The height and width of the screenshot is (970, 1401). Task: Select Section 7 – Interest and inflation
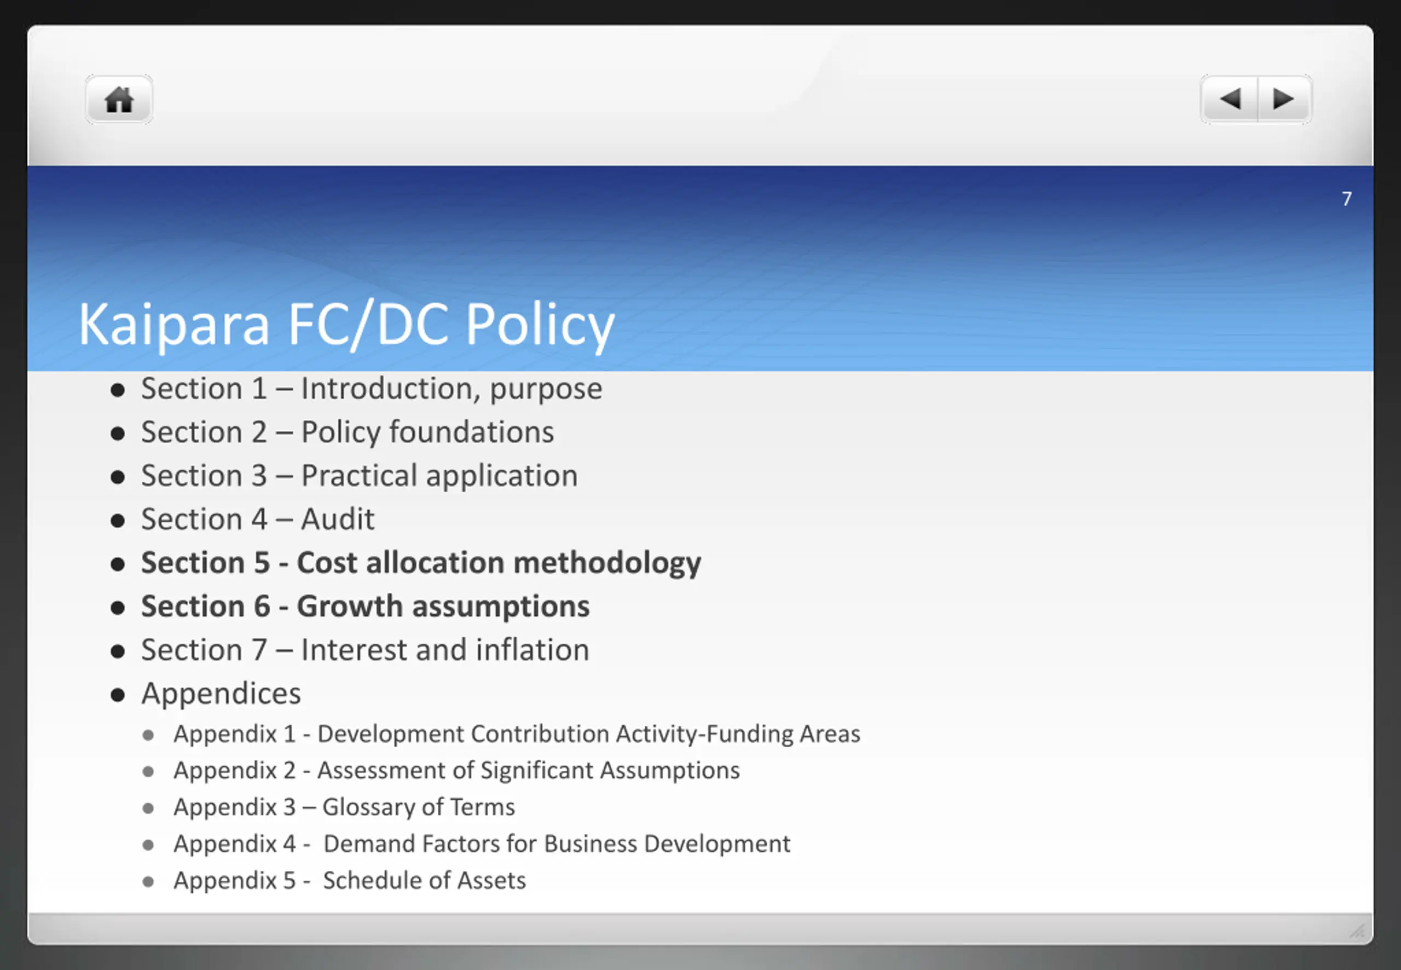365,650
